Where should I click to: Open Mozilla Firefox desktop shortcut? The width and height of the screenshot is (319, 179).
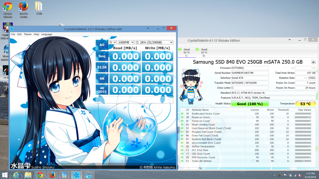[x=23, y=9]
